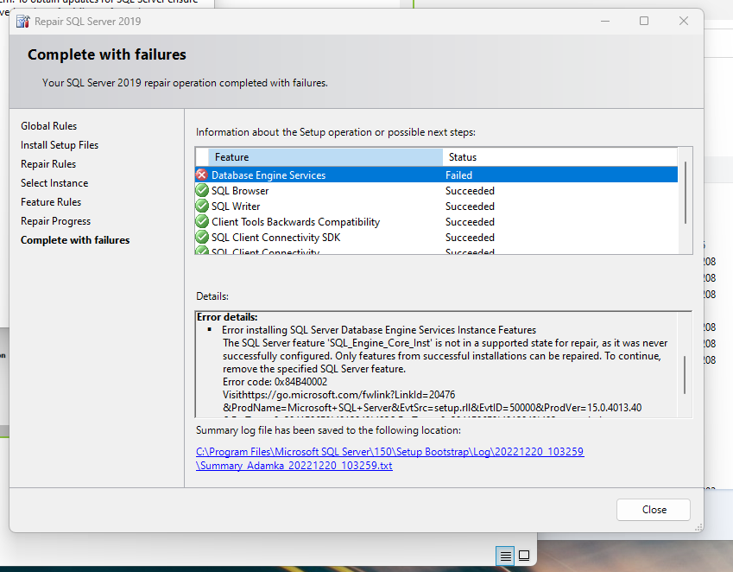
Task: Click the feature list vertical scrollbar
Action: (x=685, y=192)
